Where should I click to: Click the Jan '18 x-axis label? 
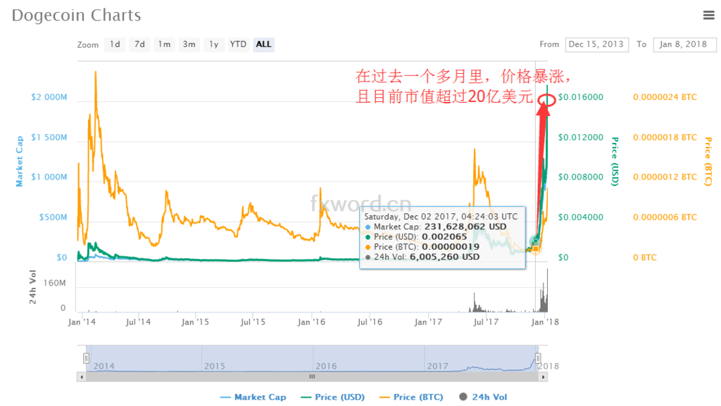[x=545, y=322]
